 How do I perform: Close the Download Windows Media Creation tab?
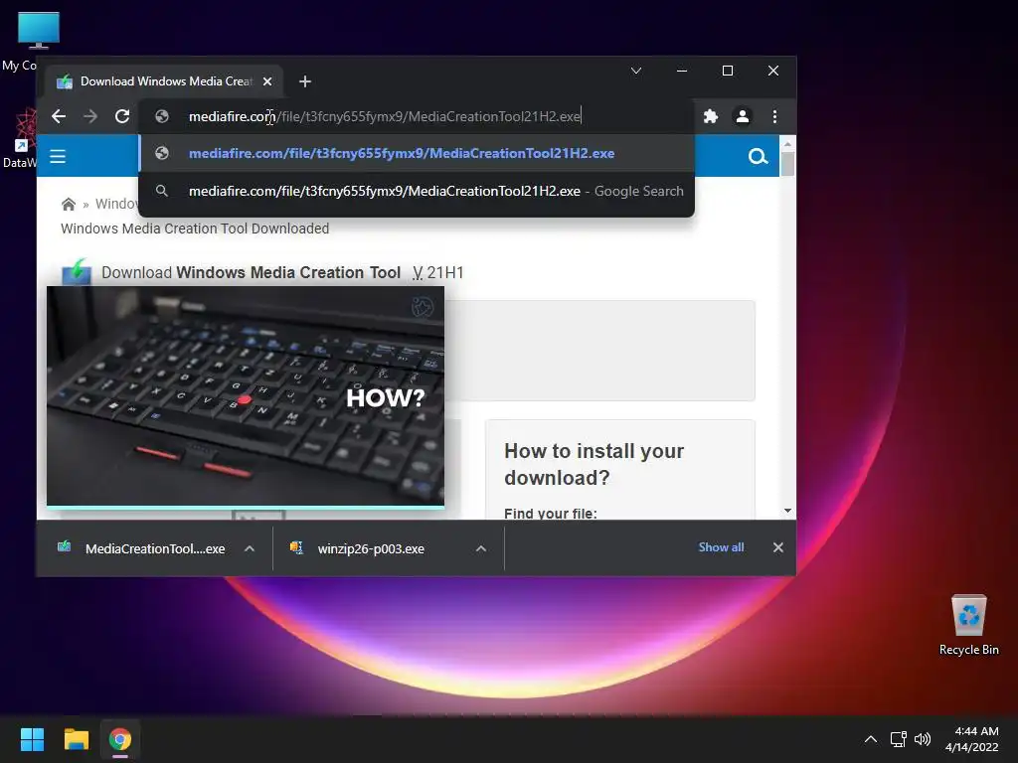(x=267, y=81)
